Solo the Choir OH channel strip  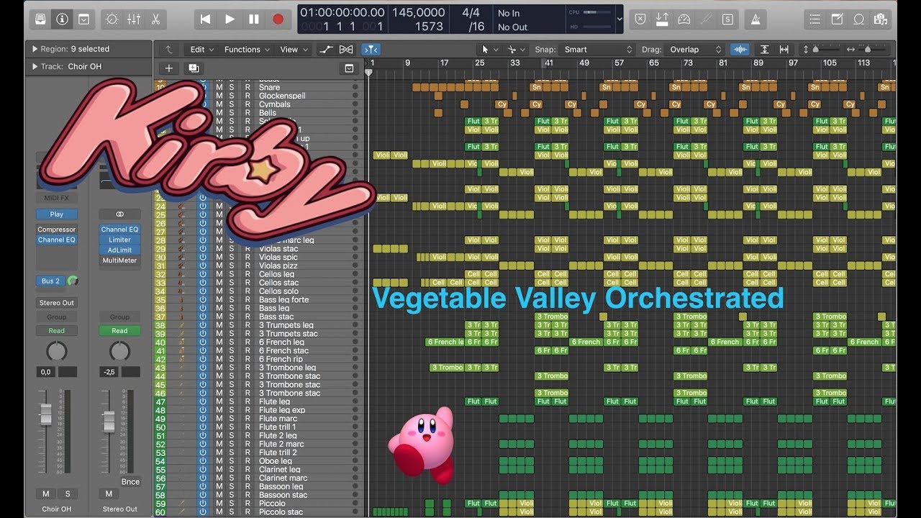[x=68, y=494]
